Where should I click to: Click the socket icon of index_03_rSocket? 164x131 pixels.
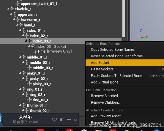click(x=33, y=46)
